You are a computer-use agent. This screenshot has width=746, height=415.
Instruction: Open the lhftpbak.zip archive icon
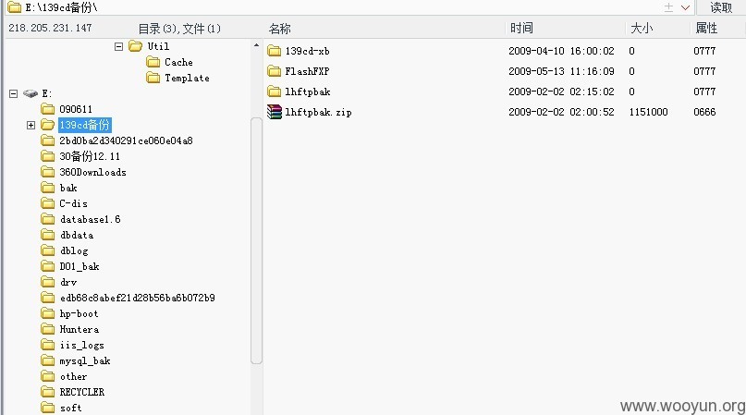coord(274,112)
